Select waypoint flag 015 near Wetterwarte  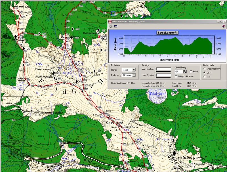click(x=54, y=73)
